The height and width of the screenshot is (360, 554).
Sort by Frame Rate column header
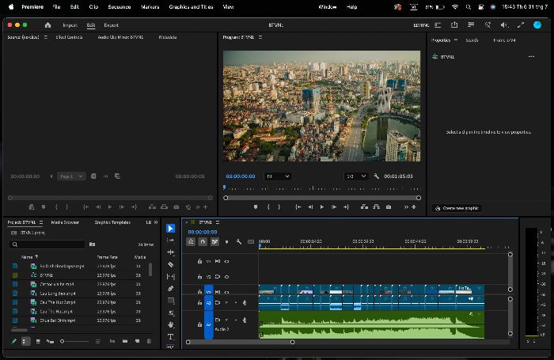click(x=107, y=257)
